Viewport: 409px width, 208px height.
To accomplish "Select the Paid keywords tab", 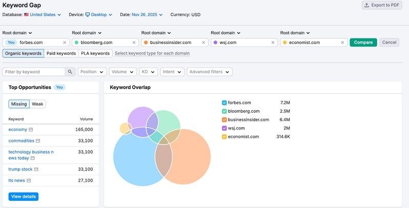I will tap(62, 53).
